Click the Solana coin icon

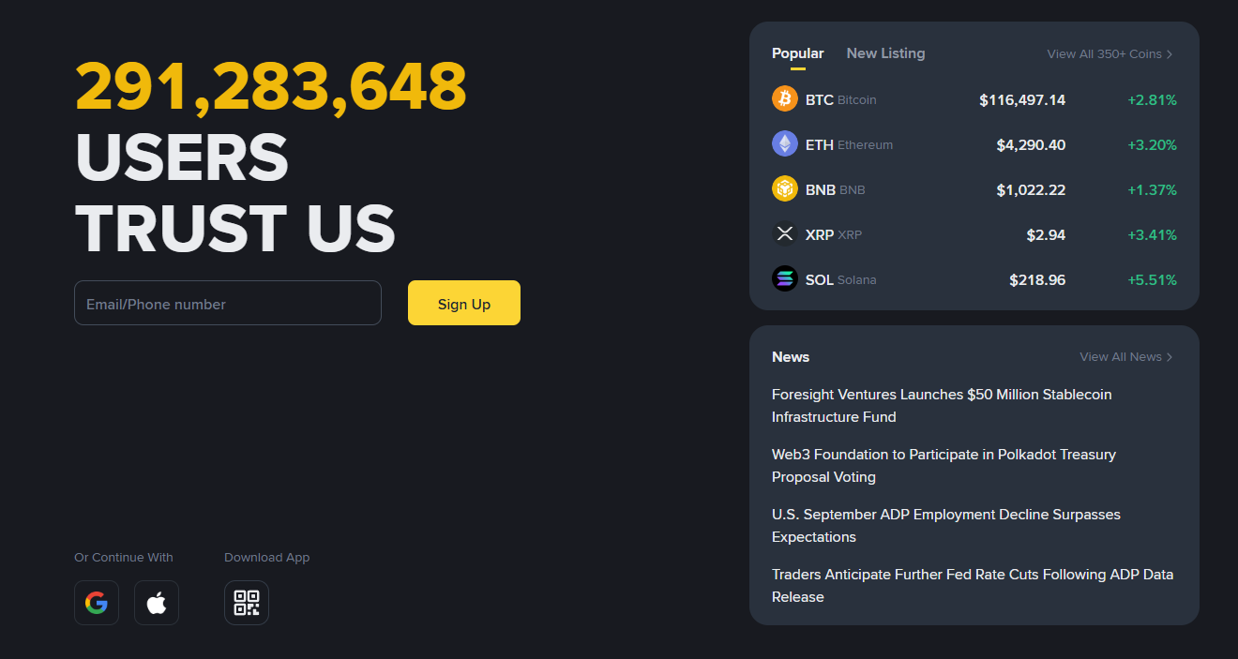coord(784,279)
